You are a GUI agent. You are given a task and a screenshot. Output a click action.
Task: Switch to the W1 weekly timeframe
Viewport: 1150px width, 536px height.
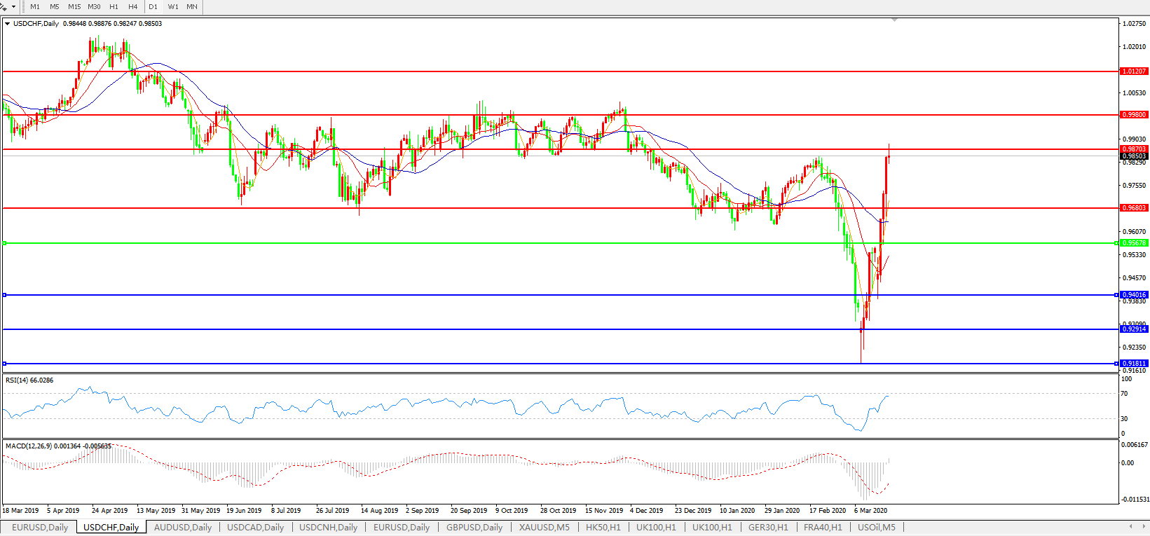pos(173,6)
